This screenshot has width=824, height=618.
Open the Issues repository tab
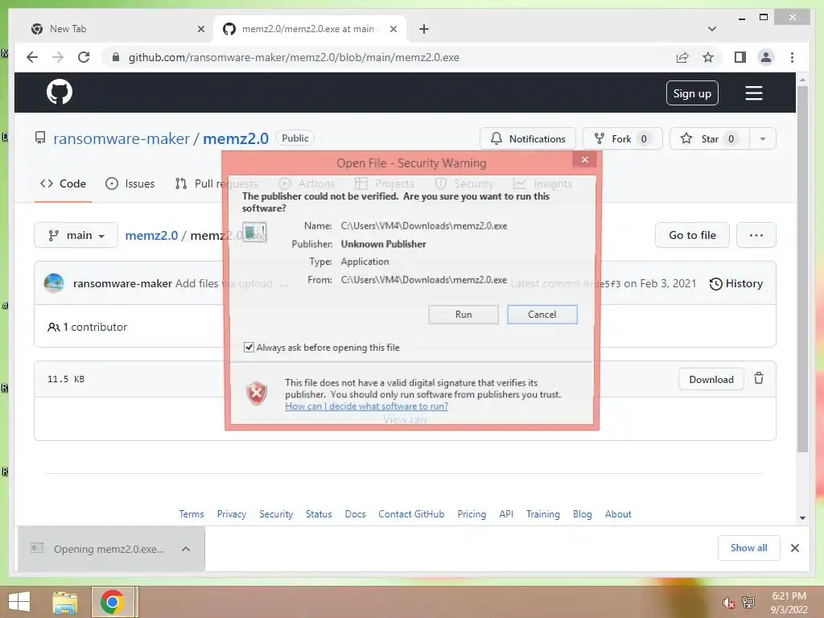click(x=130, y=183)
